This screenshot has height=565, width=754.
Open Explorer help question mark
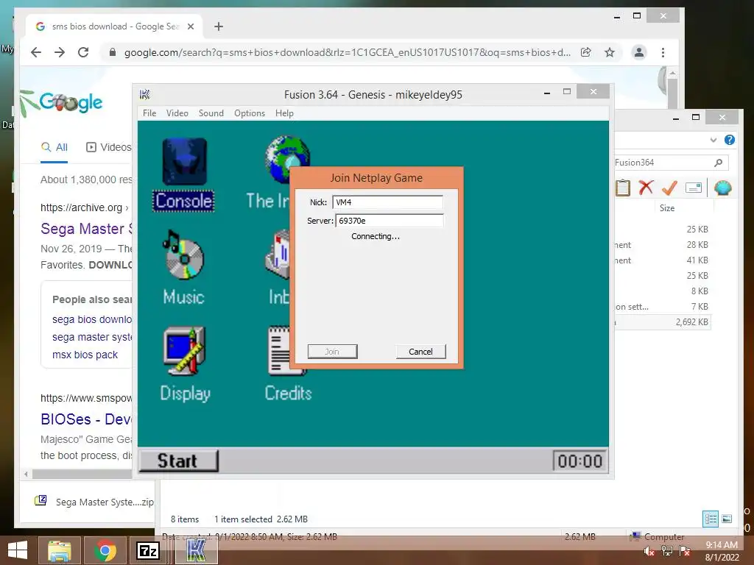[x=730, y=140]
